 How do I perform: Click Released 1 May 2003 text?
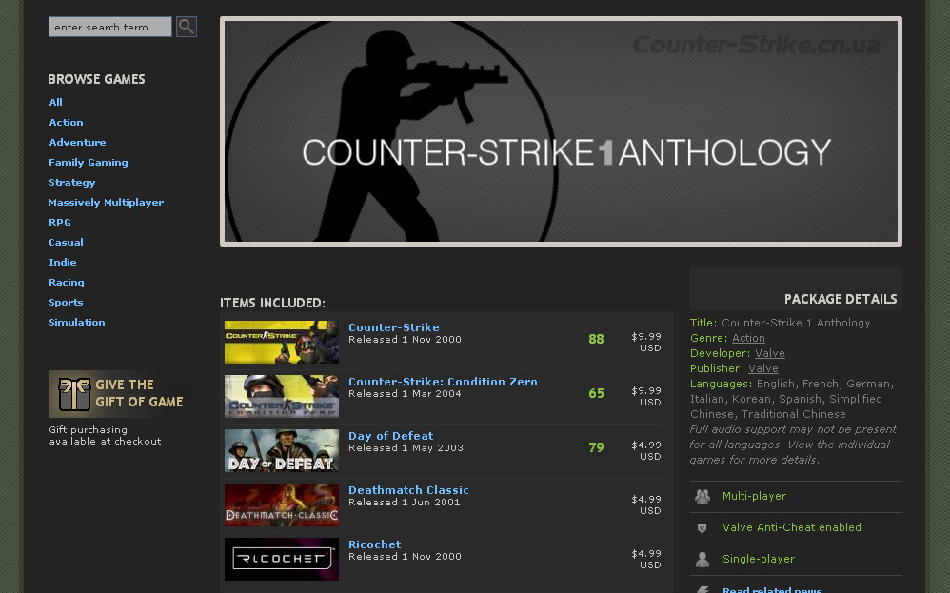pyautogui.click(x=406, y=448)
